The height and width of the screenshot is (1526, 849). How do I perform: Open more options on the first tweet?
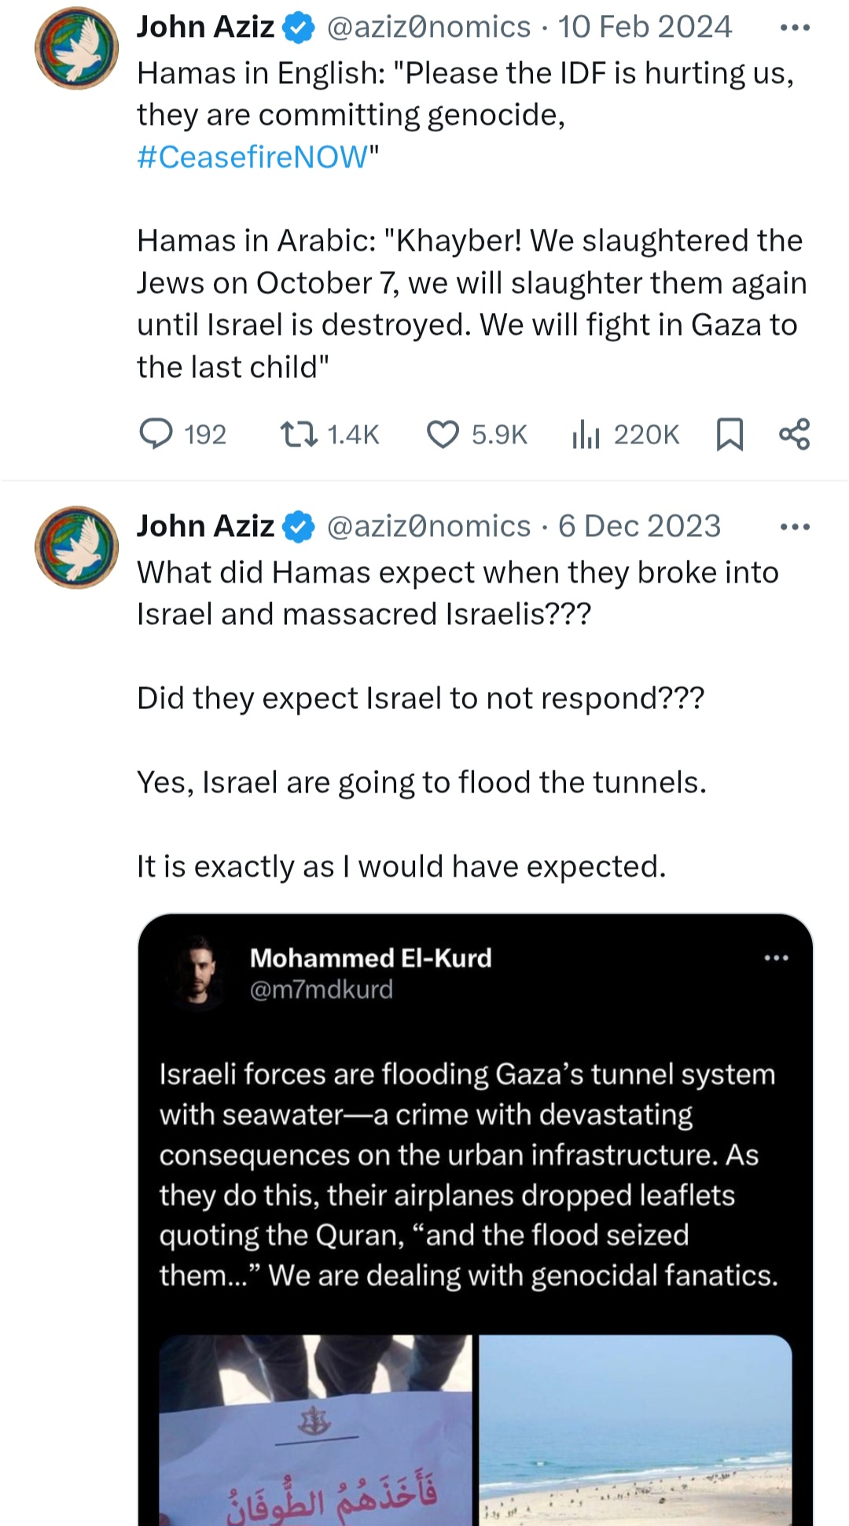click(795, 28)
